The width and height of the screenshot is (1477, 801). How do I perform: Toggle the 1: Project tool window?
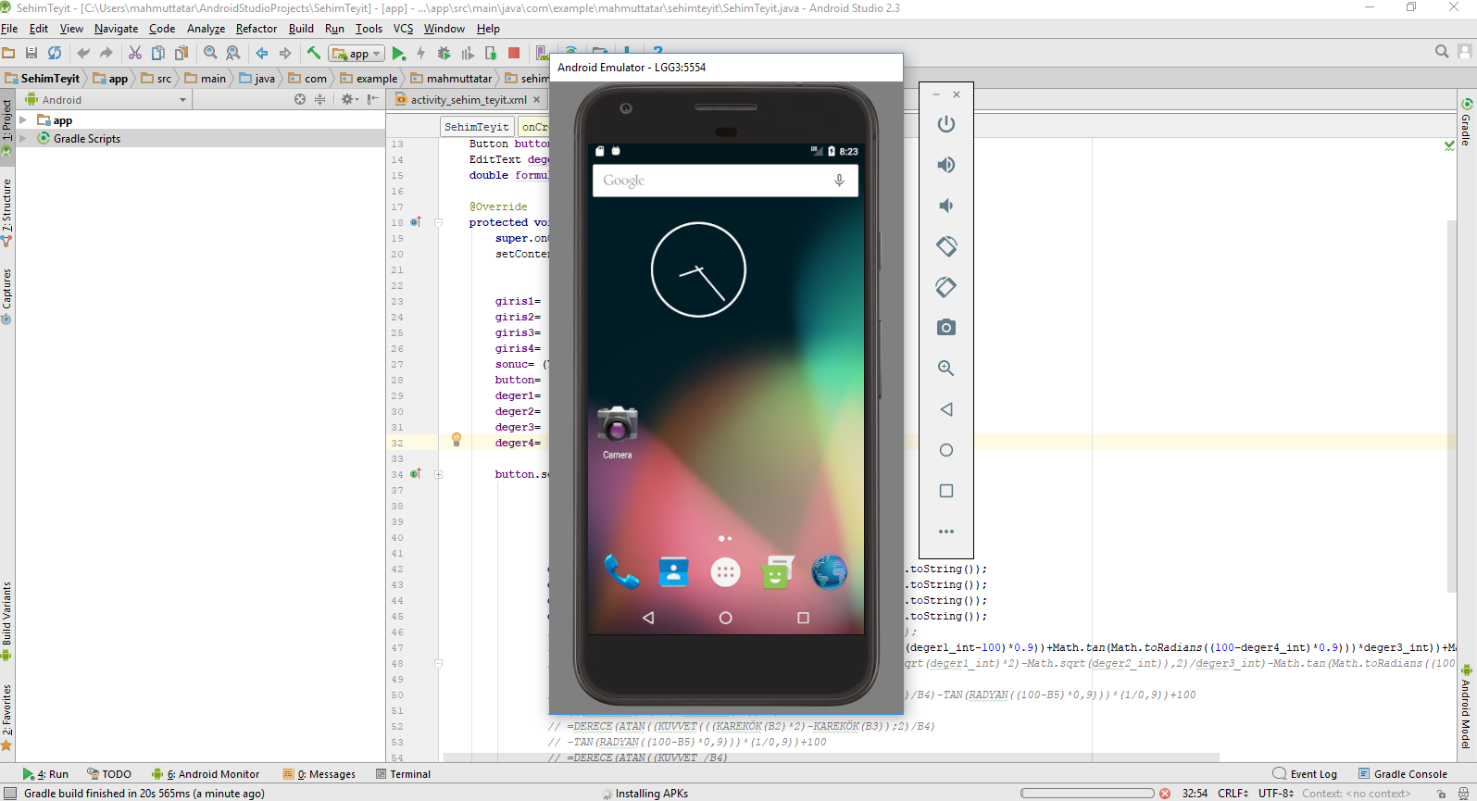7,121
